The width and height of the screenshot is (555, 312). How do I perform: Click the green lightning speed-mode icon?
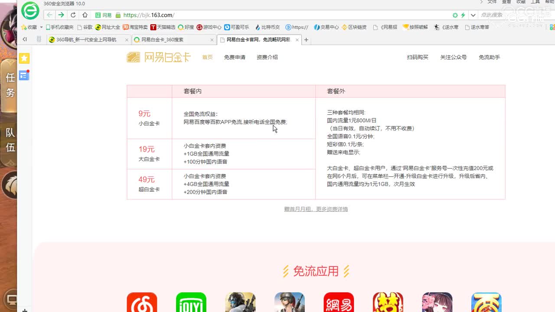(463, 15)
